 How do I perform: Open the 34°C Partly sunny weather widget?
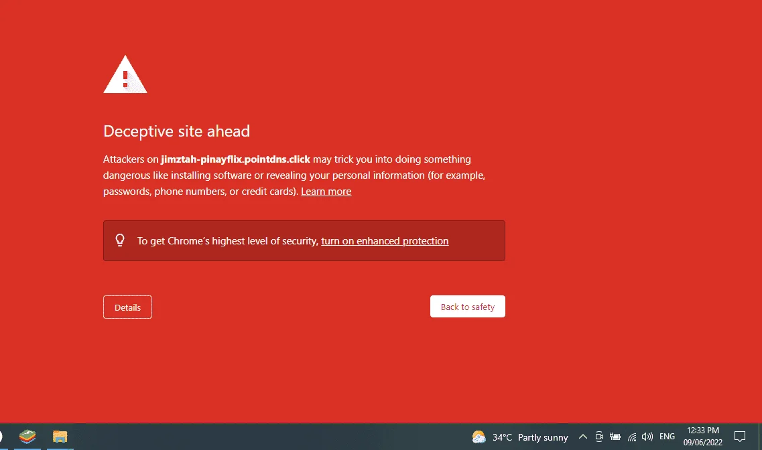tap(520, 437)
